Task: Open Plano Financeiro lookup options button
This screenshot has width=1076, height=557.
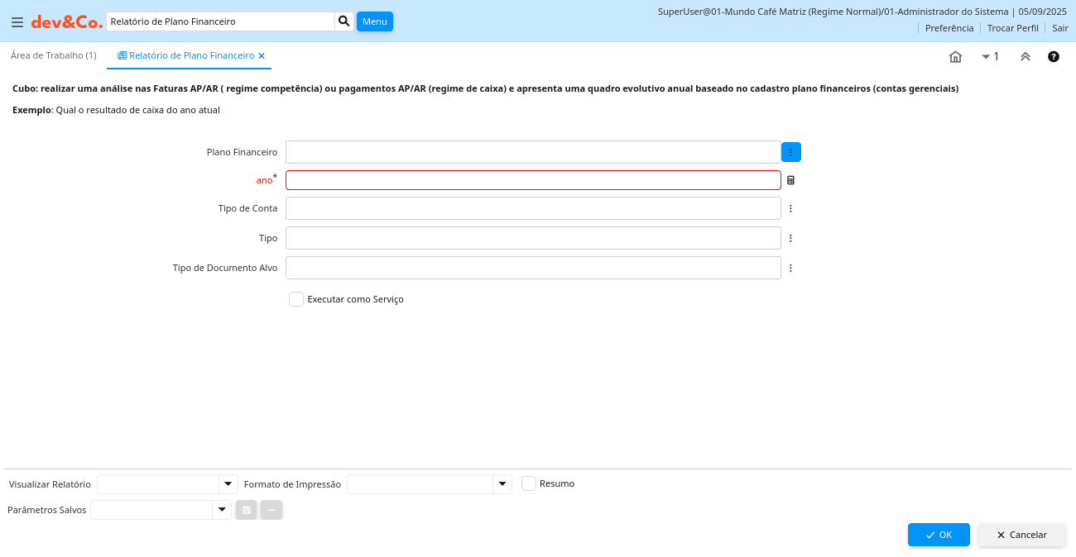Action: [x=790, y=152]
